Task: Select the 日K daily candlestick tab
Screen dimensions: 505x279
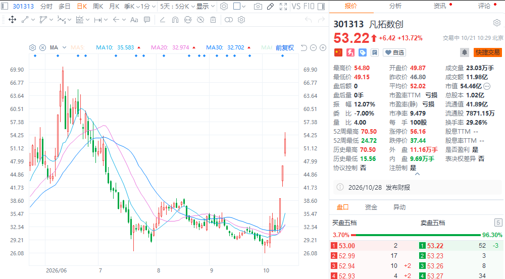Action: 82,7
